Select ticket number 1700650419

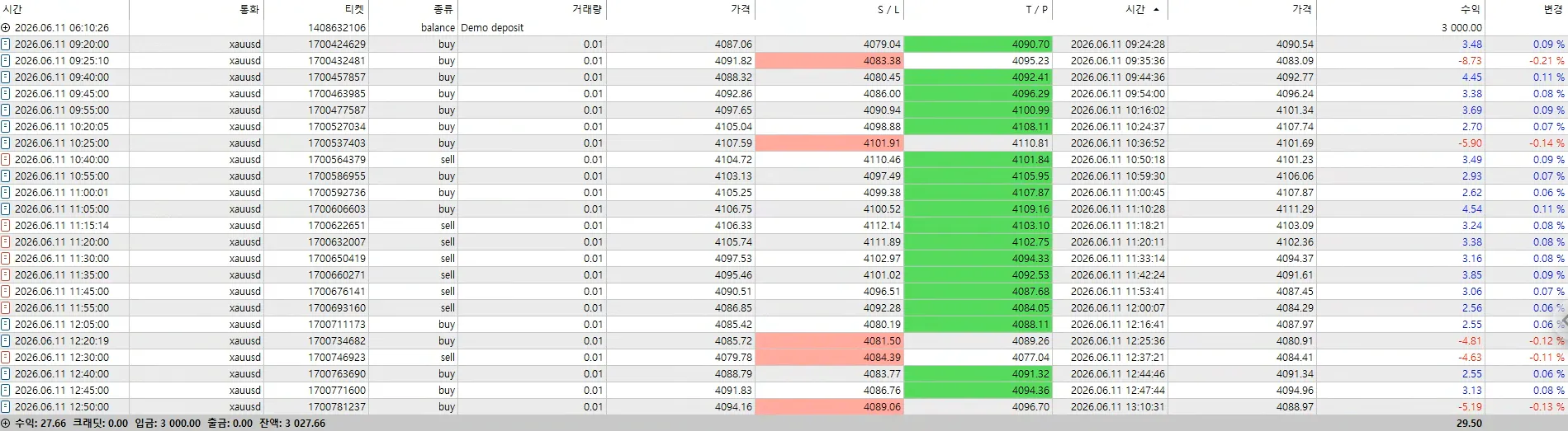pos(337,258)
